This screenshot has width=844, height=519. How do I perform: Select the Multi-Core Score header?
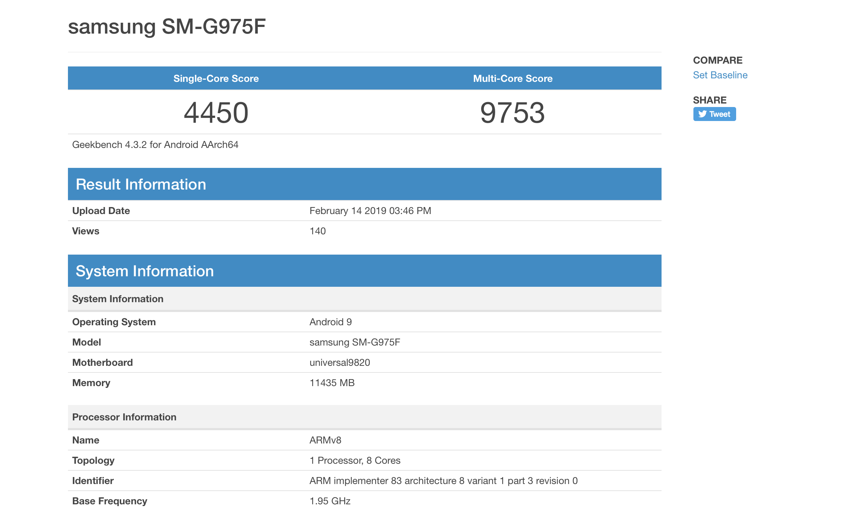click(x=513, y=78)
